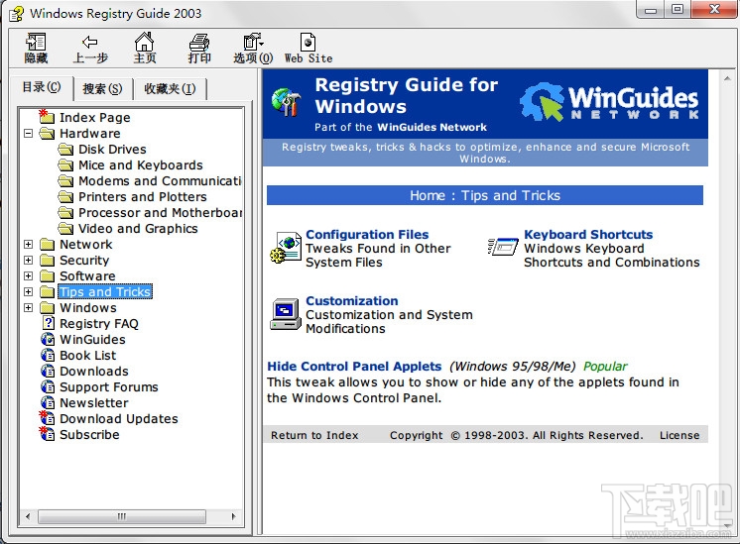Click the Modems and Communication folder icon
This screenshot has height=544, width=740.
(x=66, y=181)
